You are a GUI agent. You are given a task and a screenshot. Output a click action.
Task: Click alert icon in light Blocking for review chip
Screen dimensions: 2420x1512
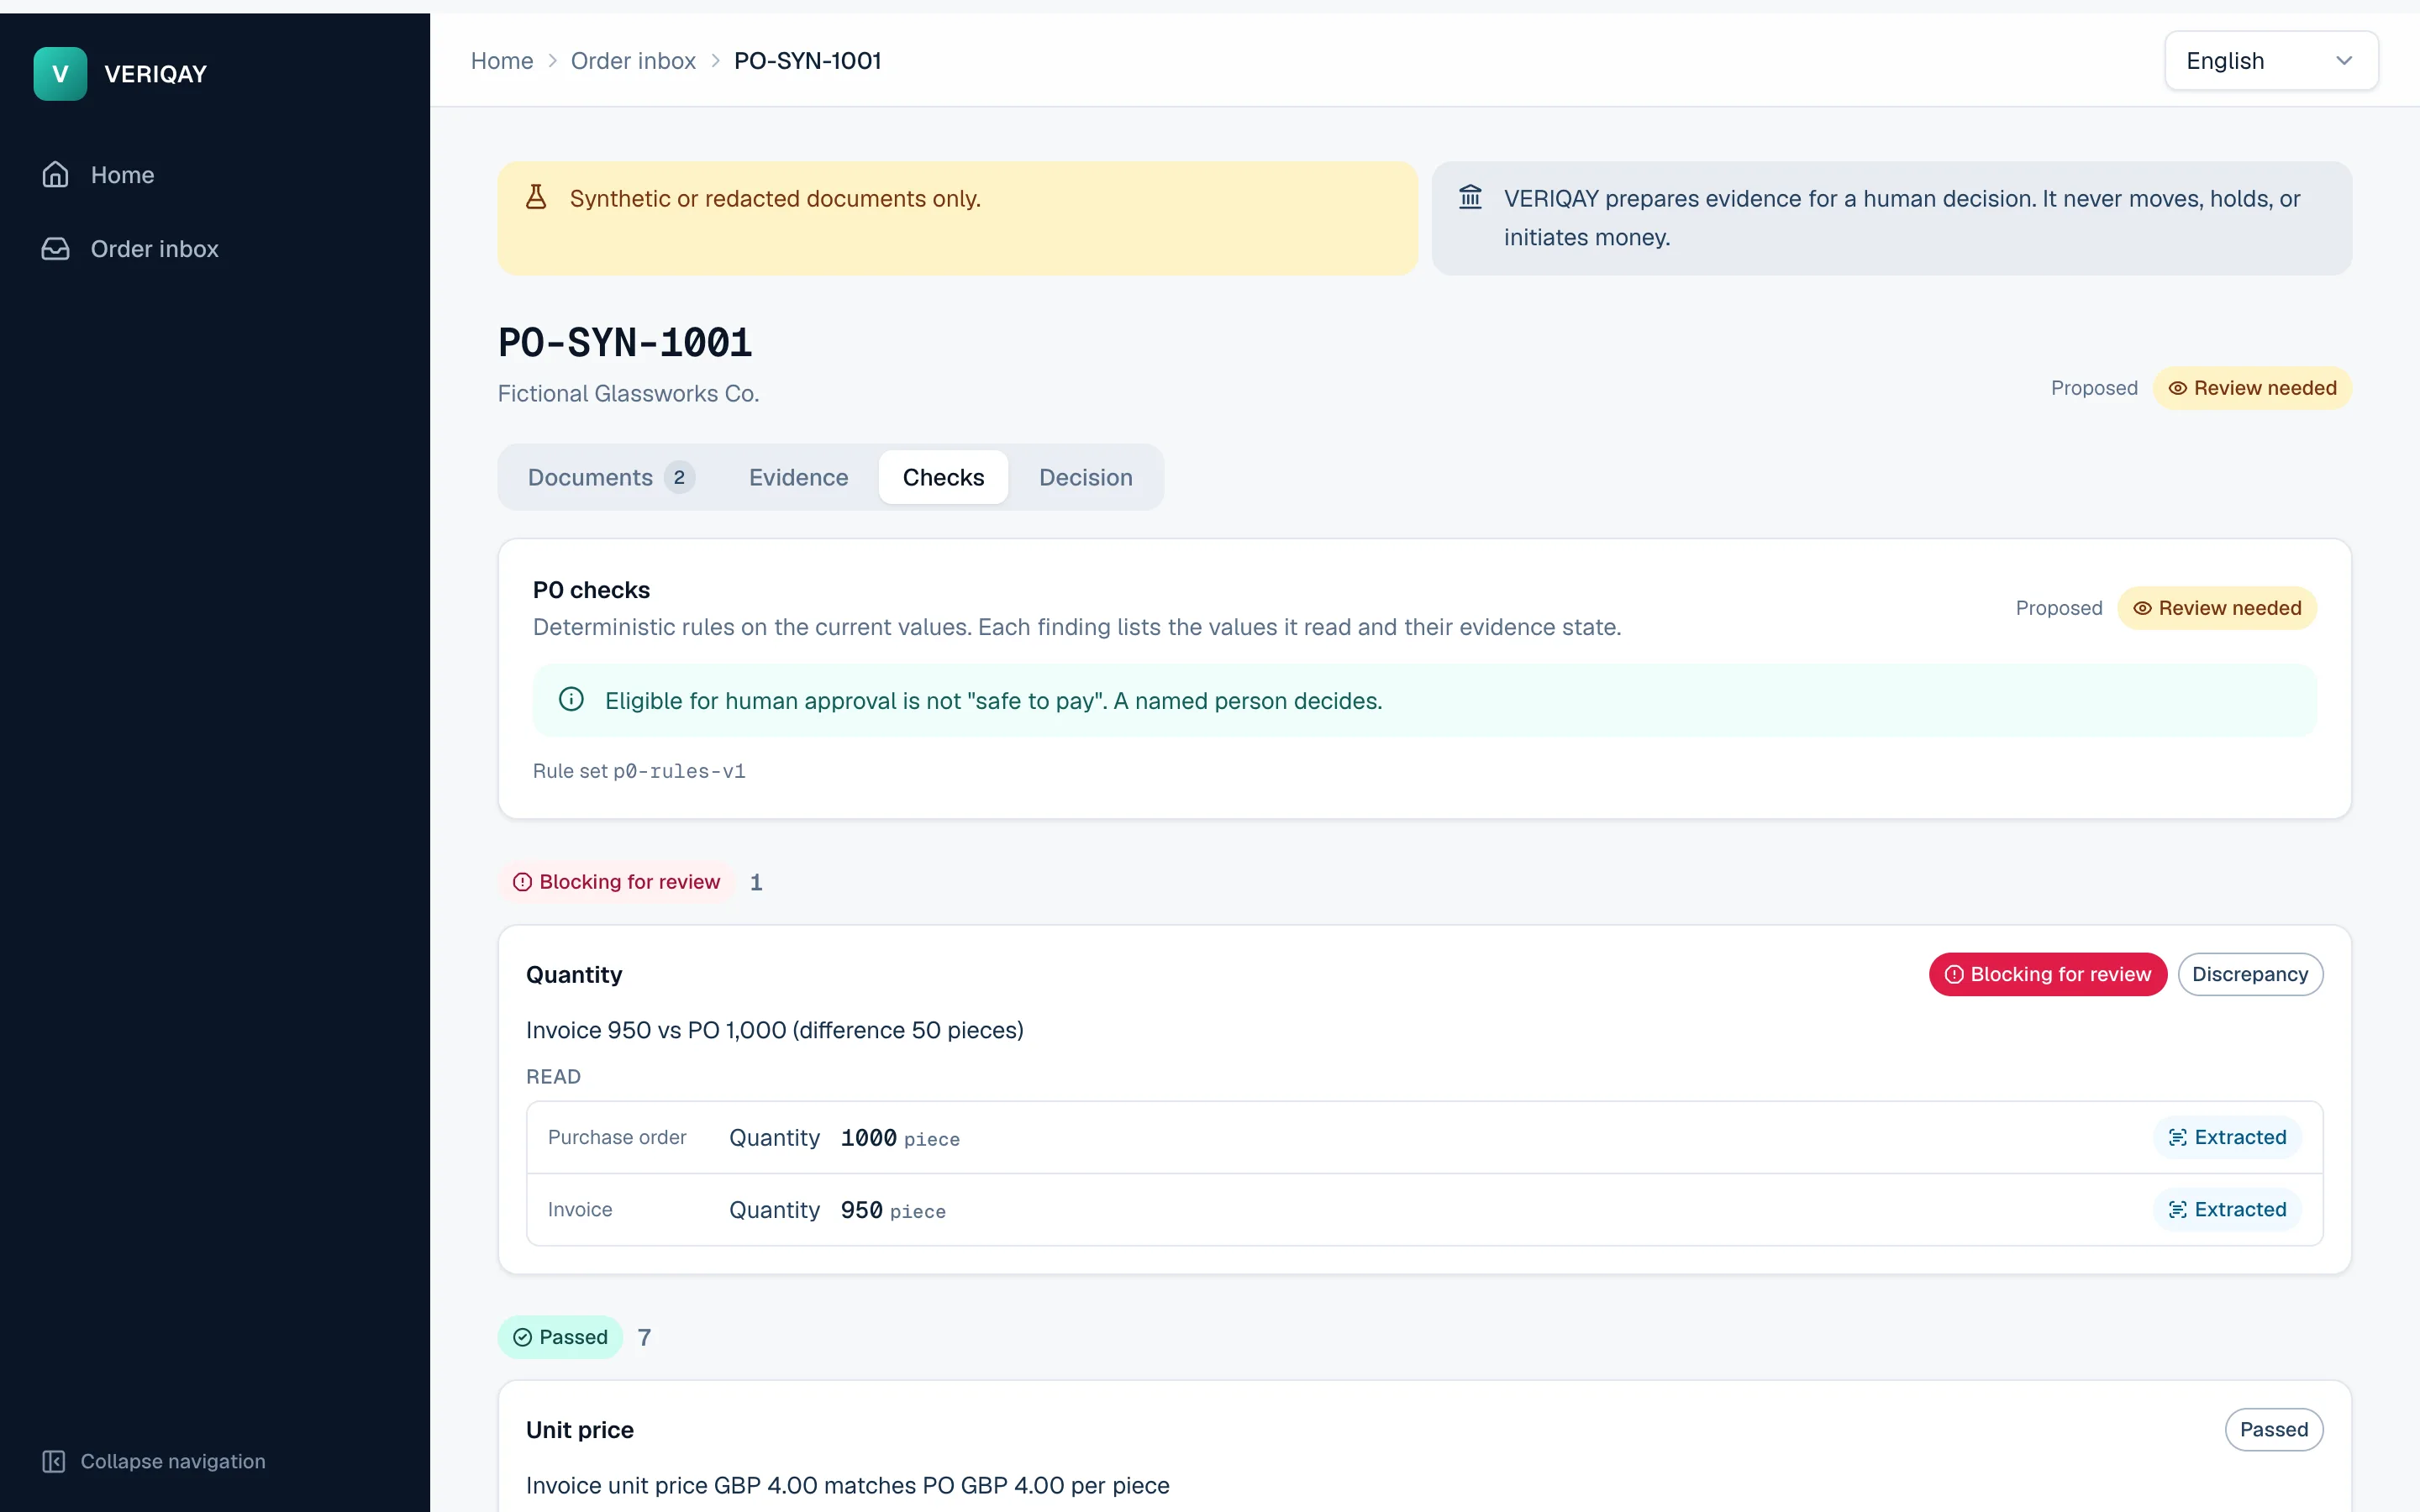click(522, 882)
